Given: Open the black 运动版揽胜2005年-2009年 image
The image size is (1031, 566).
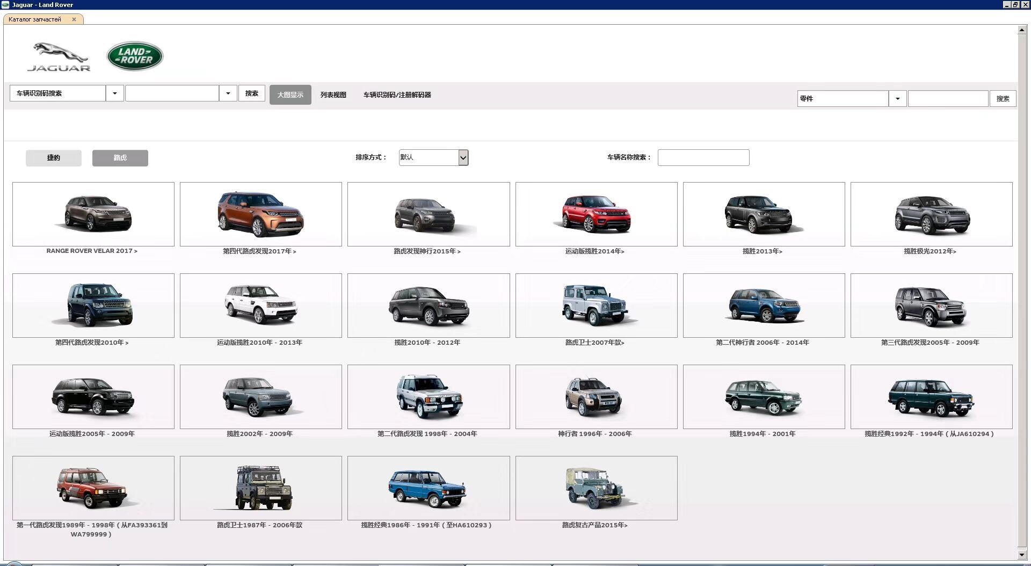Looking at the screenshot, I should tap(93, 397).
